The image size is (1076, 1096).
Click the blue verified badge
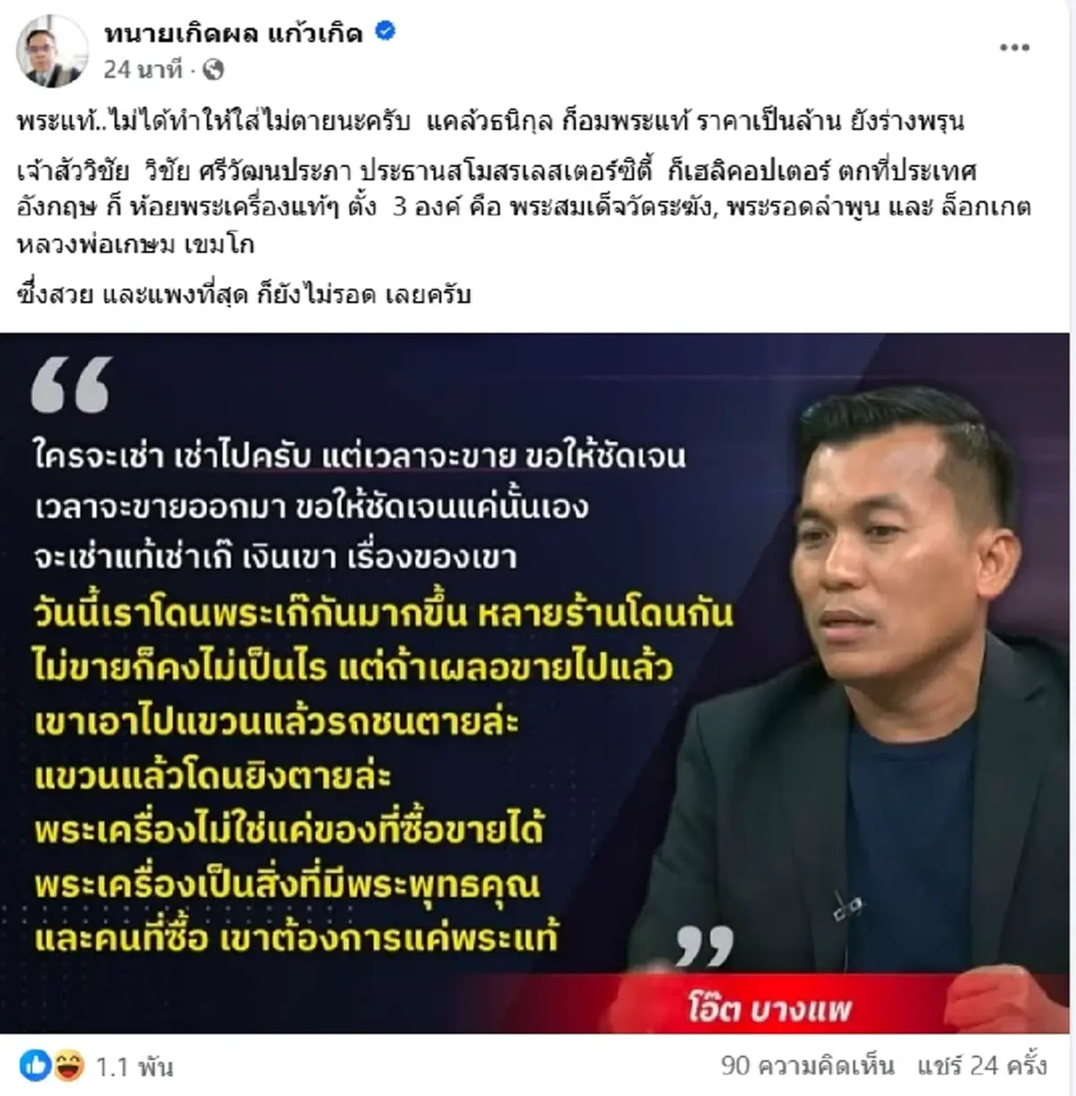pyautogui.click(x=385, y=32)
